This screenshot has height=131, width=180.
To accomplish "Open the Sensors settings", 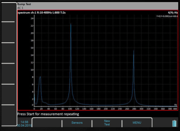I will (77, 123).
